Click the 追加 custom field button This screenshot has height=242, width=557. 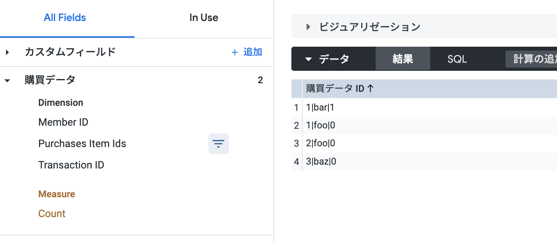click(247, 52)
